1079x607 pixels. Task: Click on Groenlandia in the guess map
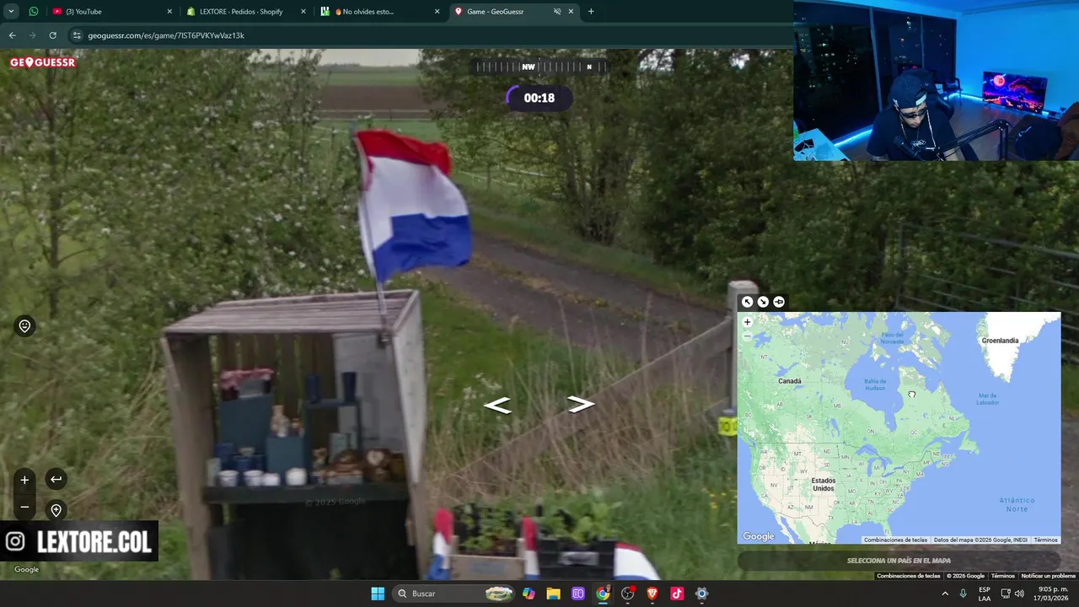pos(1001,341)
